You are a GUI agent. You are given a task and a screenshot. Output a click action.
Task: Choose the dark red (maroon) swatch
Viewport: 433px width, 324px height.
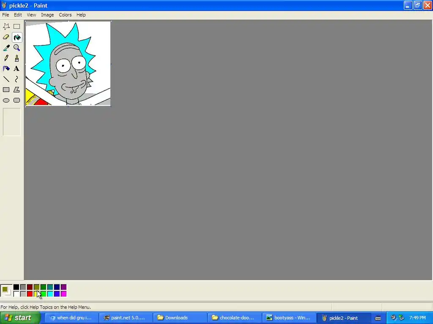point(30,287)
